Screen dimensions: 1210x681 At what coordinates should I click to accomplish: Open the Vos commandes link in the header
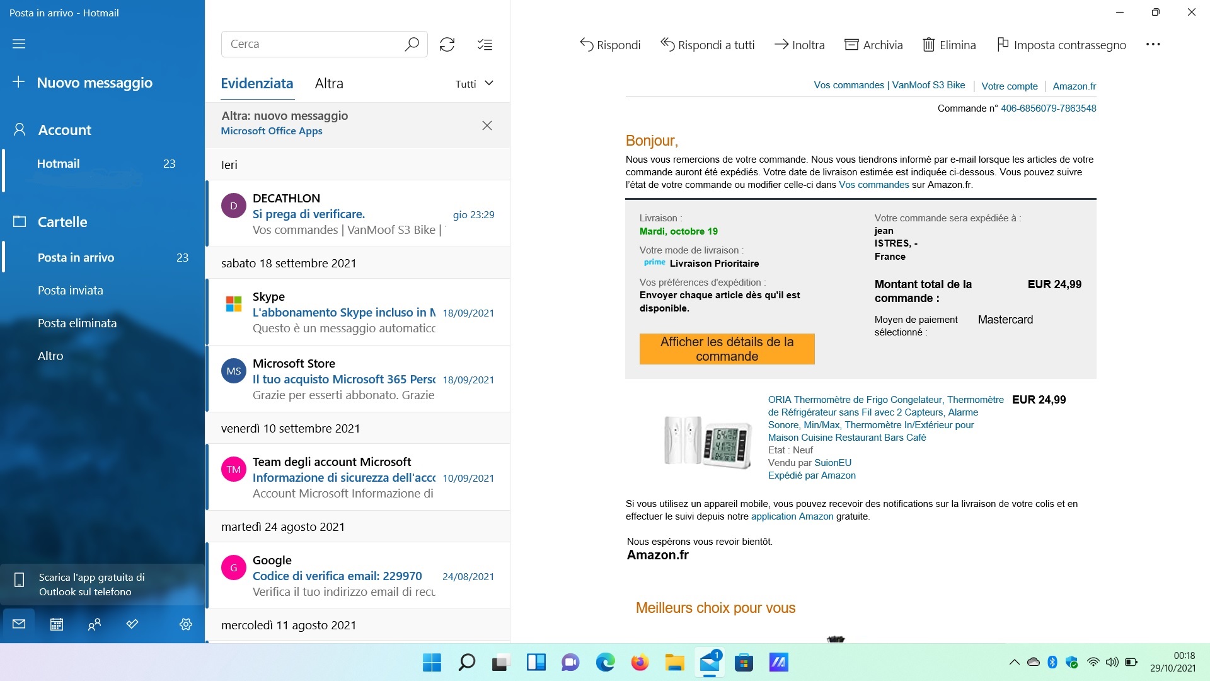(x=848, y=85)
